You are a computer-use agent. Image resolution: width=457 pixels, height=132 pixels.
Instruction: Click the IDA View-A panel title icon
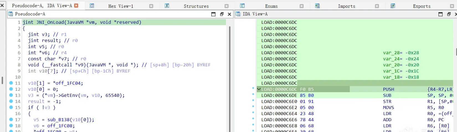238,14
